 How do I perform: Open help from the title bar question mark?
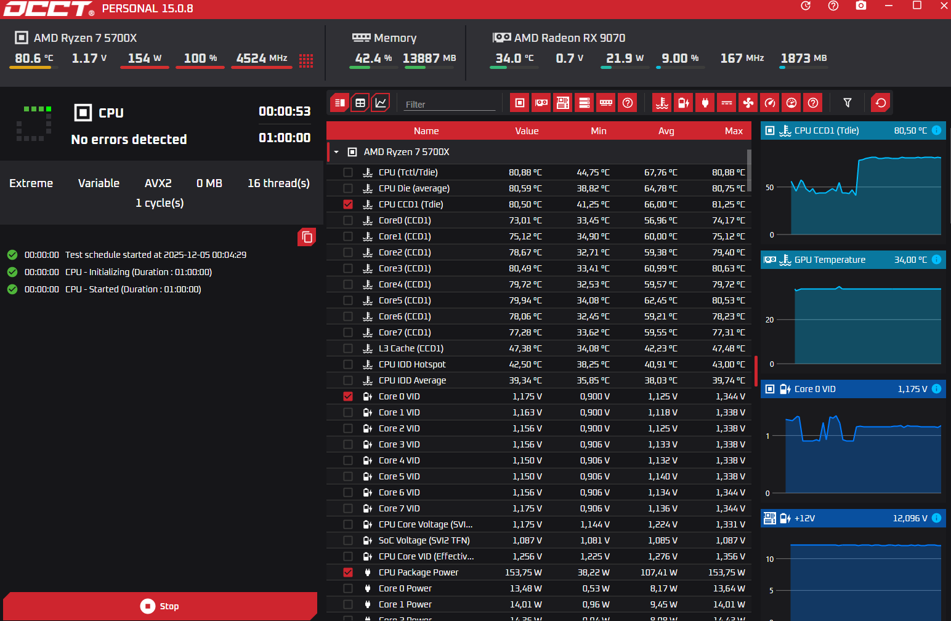(x=833, y=6)
